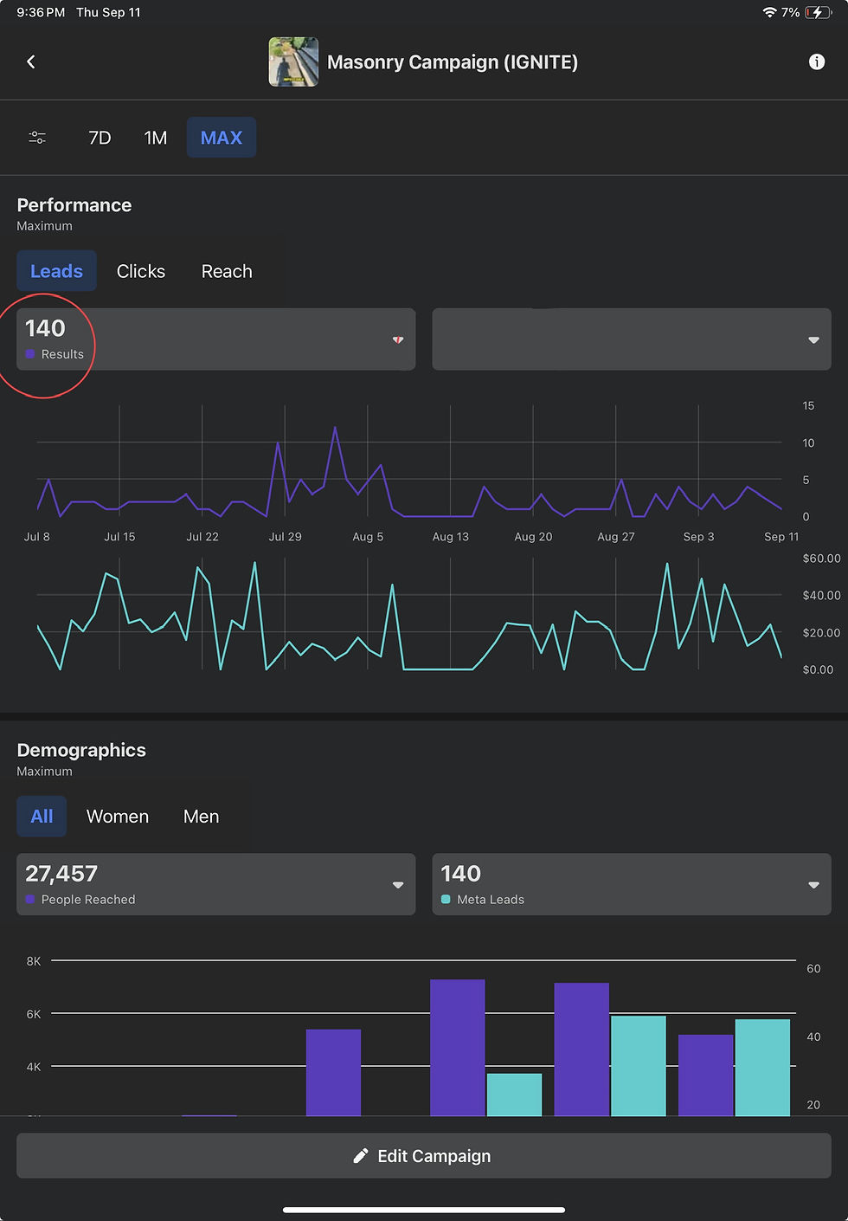Filter demographics by Men
This screenshot has height=1221, width=848.
coord(201,817)
